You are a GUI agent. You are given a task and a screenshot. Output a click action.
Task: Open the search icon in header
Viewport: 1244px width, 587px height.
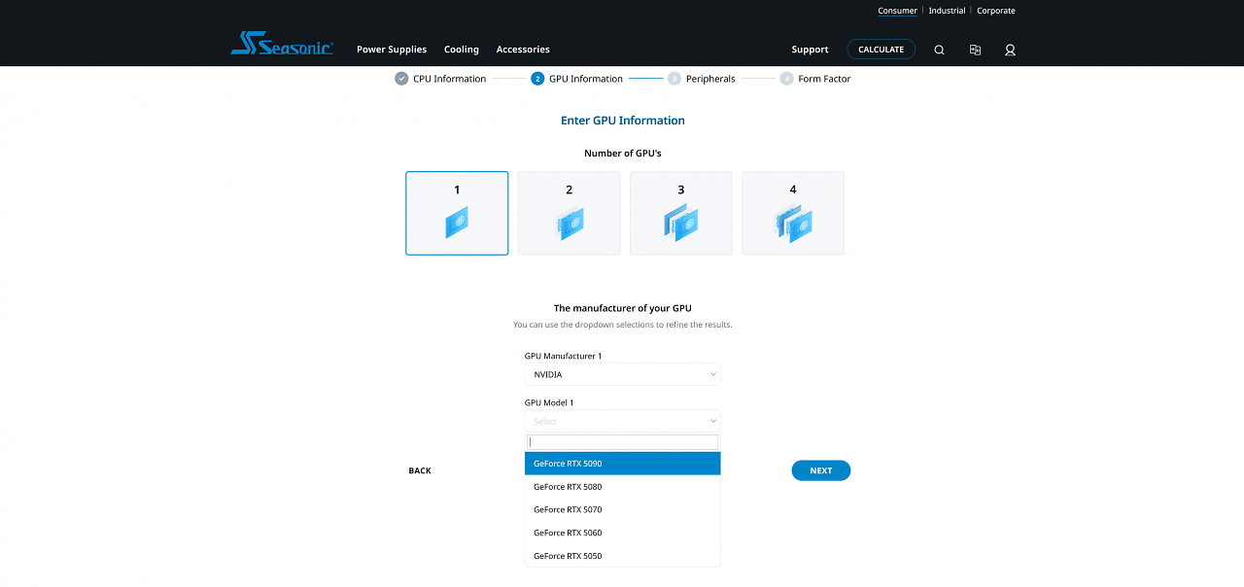pyautogui.click(x=939, y=50)
